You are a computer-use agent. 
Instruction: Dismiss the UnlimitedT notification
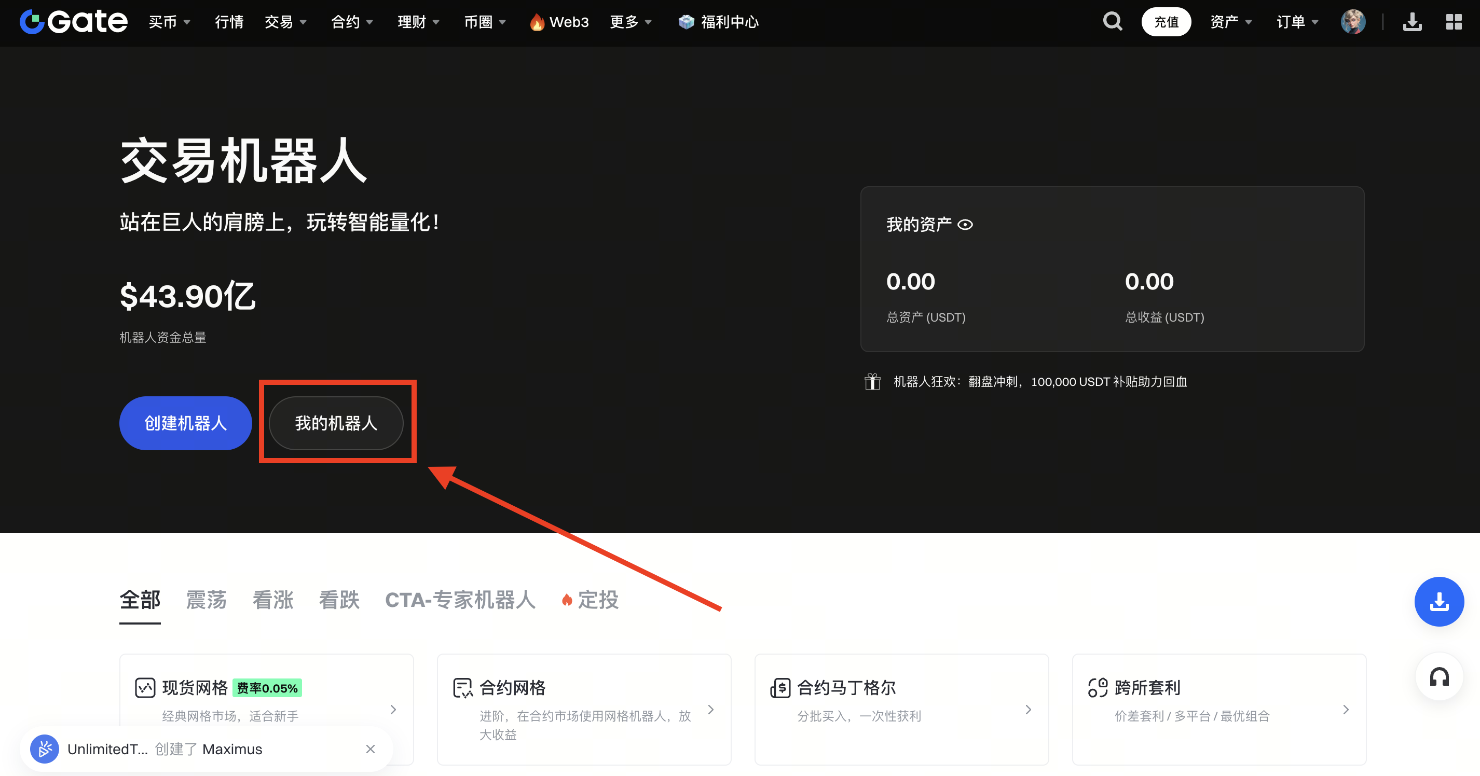point(371,749)
